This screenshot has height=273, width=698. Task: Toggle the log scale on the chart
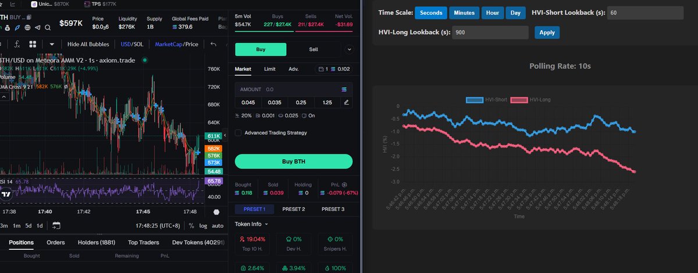click(203, 225)
